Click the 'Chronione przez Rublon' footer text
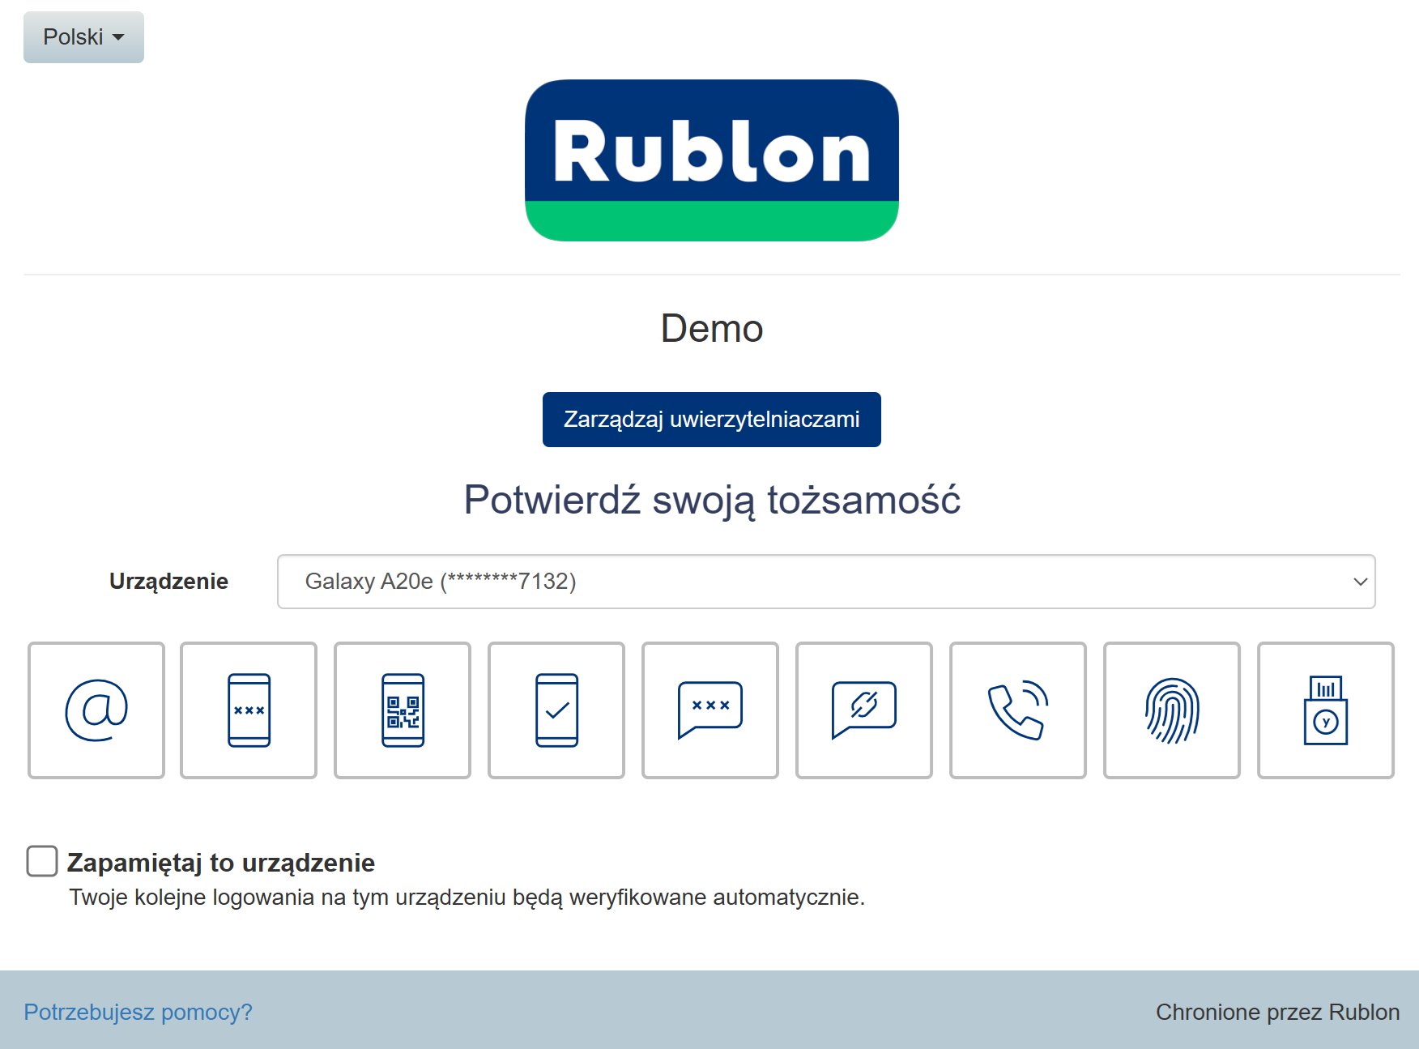Viewport: 1419px width, 1049px height. (1277, 1012)
